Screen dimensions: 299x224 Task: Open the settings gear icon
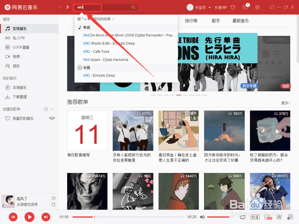pyautogui.click(x=257, y=7)
